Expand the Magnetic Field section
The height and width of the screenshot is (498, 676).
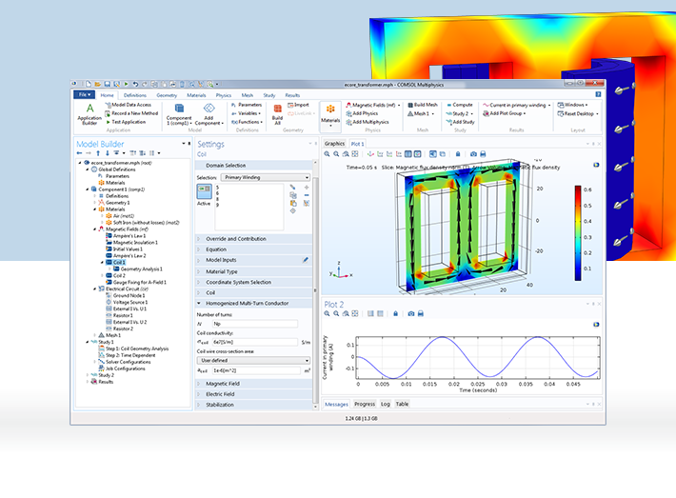pyautogui.click(x=254, y=384)
